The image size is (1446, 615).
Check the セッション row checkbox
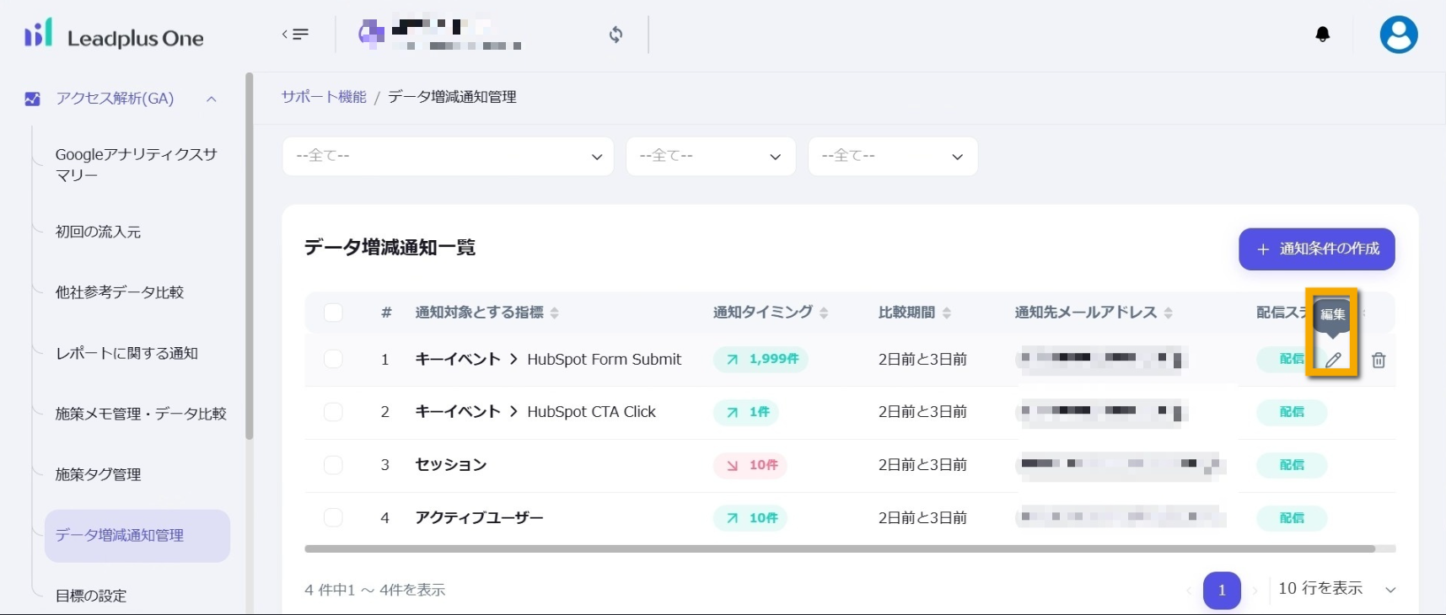(333, 465)
